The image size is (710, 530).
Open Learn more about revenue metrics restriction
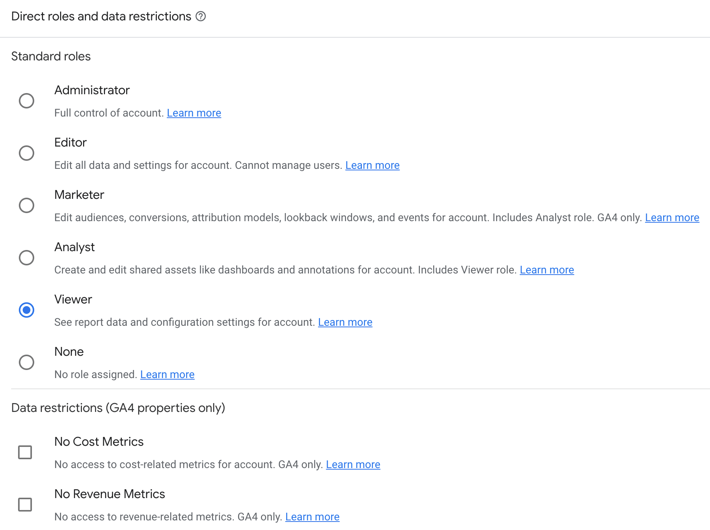pos(312,517)
